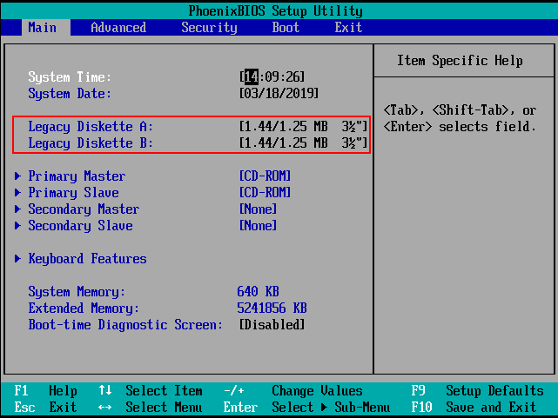This screenshot has height=418, width=558.
Task: Click the System Date value field
Action: coord(279,94)
